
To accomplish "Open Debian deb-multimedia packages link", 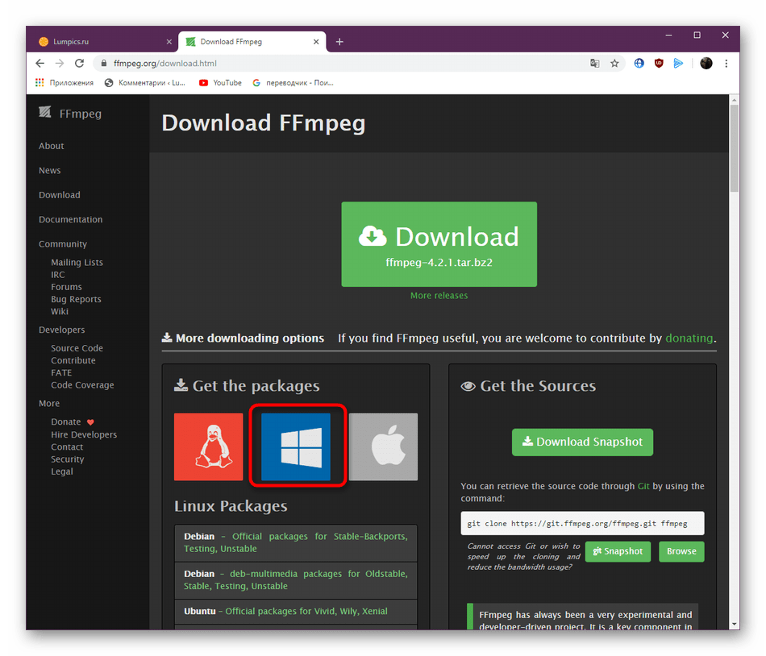I will 296,580.
